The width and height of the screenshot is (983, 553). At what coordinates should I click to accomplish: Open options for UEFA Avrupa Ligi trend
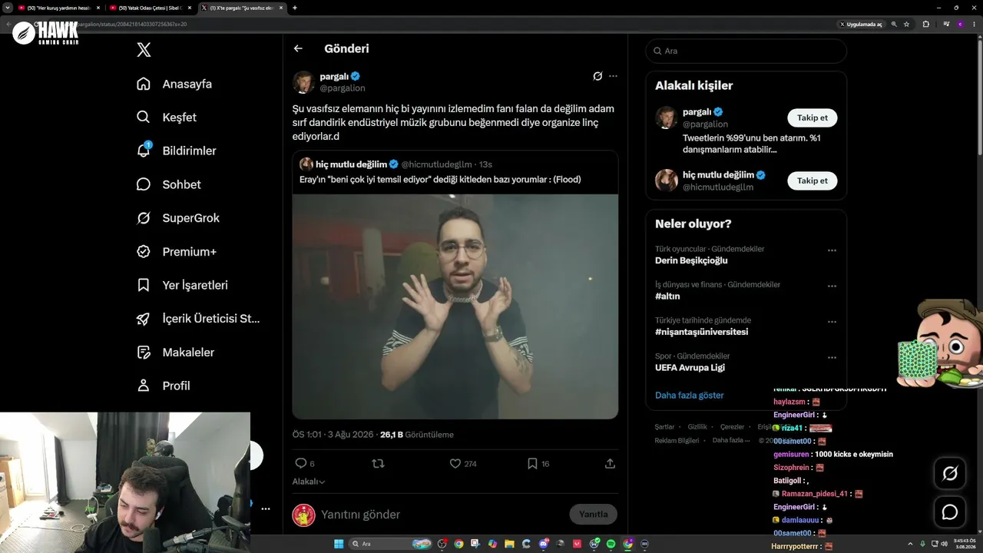[x=832, y=357]
